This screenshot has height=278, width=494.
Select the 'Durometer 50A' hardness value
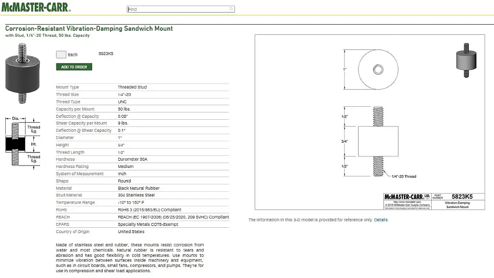(x=133, y=159)
